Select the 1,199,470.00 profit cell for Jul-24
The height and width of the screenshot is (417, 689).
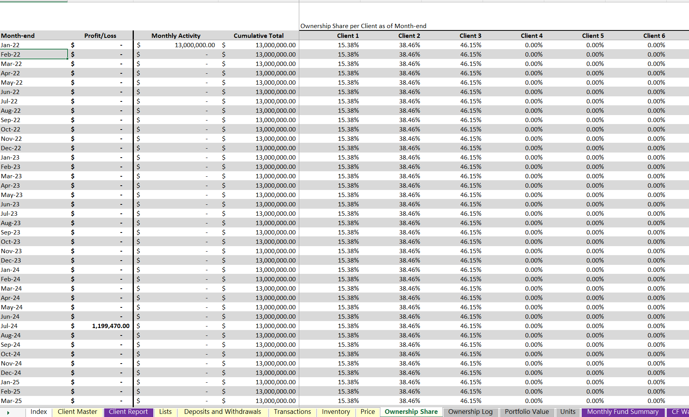[100, 326]
